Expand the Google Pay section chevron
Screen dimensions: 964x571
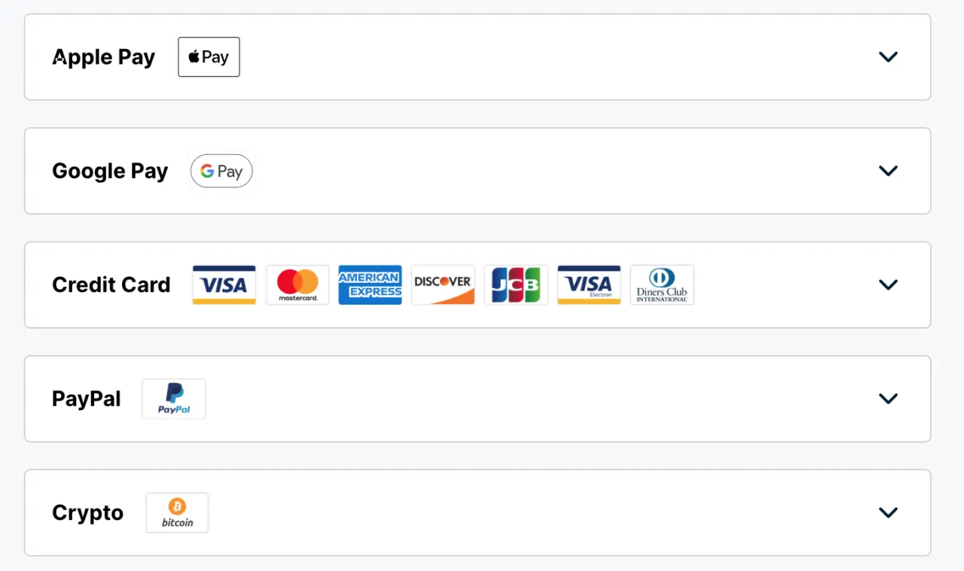889,171
